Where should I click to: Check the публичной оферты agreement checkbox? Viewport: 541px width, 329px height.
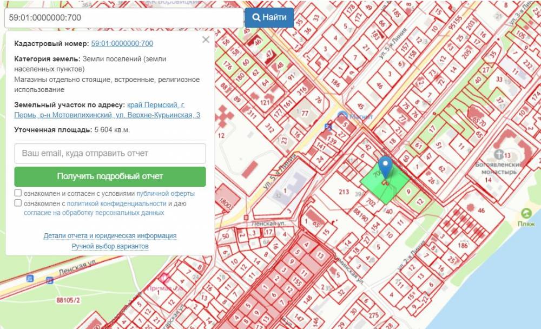coord(18,193)
